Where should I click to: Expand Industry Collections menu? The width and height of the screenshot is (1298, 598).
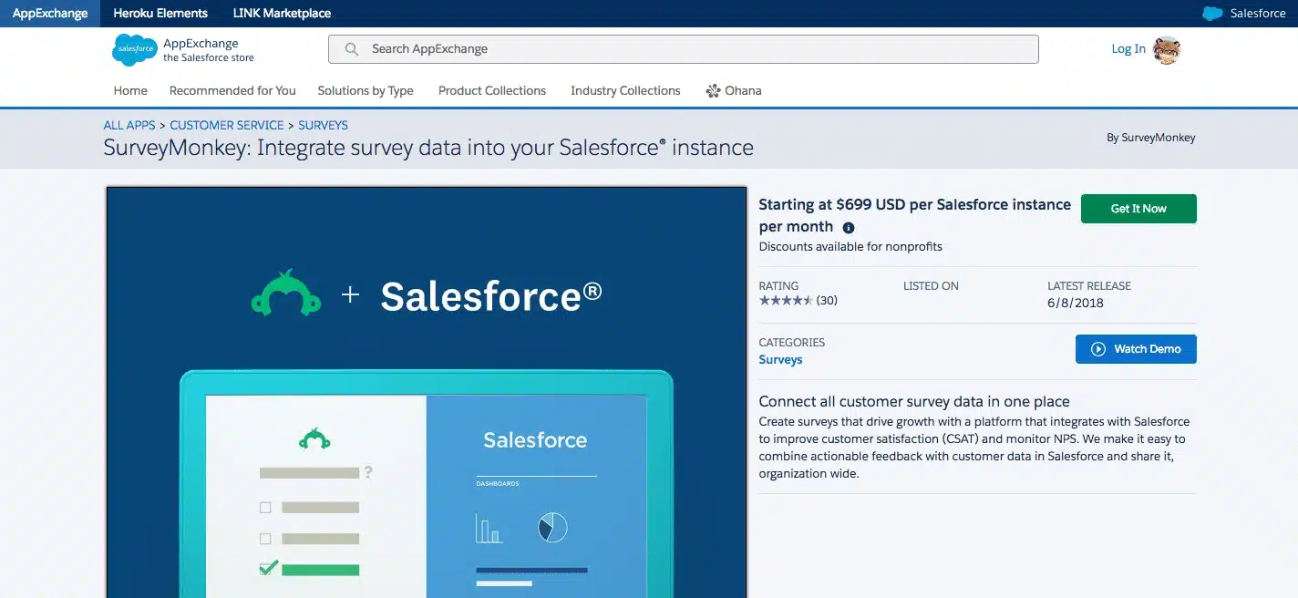pyautogui.click(x=624, y=90)
